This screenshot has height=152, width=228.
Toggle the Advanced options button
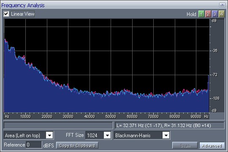pos(212,145)
